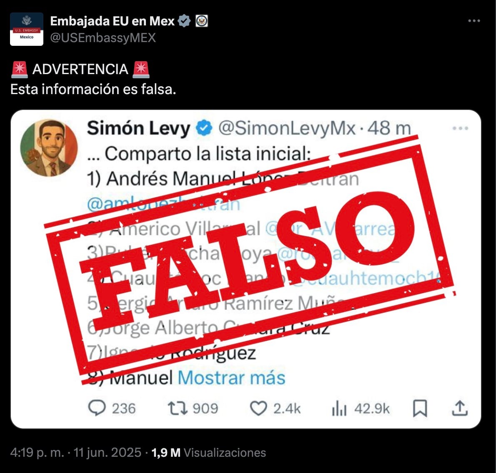Open the @SimonLevyMx handle

click(x=287, y=128)
